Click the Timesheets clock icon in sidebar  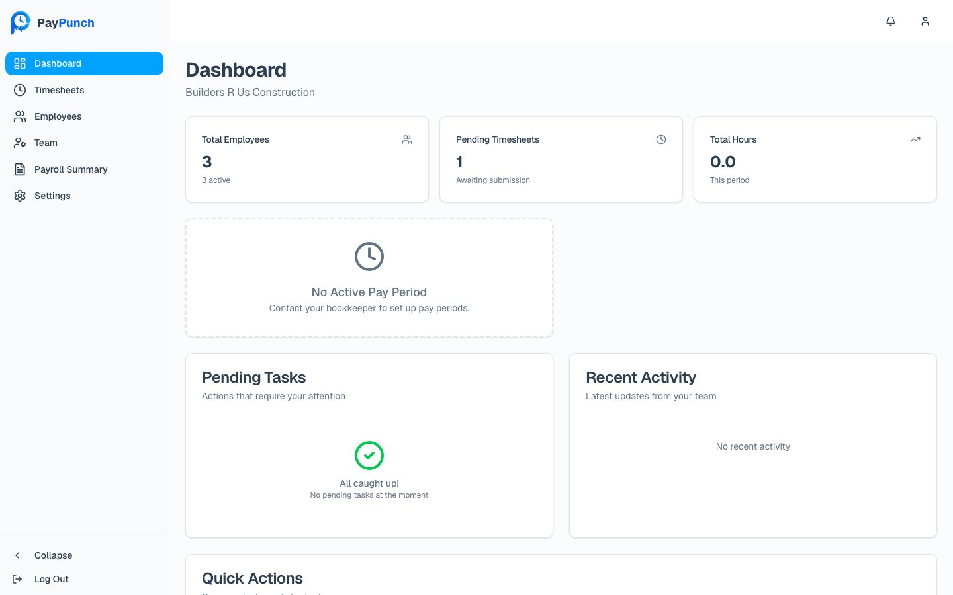pos(20,90)
